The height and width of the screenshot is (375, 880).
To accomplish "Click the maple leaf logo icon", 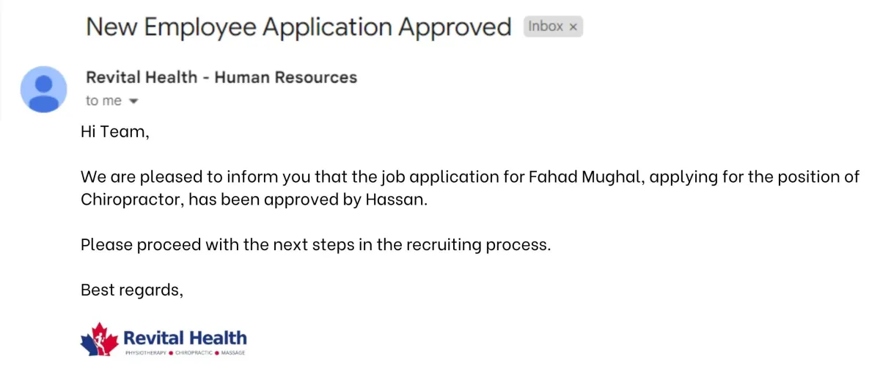I will [x=99, y=338].
